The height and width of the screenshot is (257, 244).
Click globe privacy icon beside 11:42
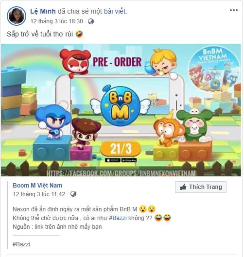click(73, 194)
